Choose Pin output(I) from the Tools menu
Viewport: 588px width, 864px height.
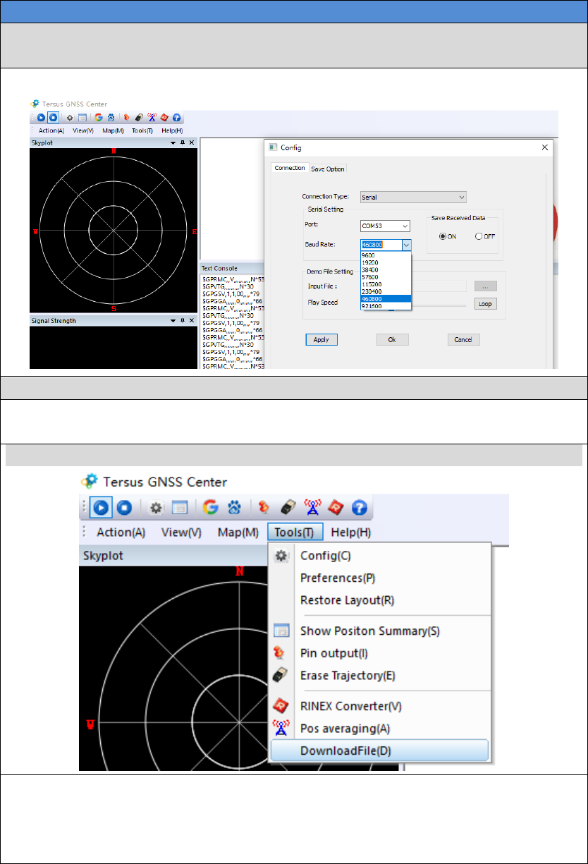(x=379, y=653)
